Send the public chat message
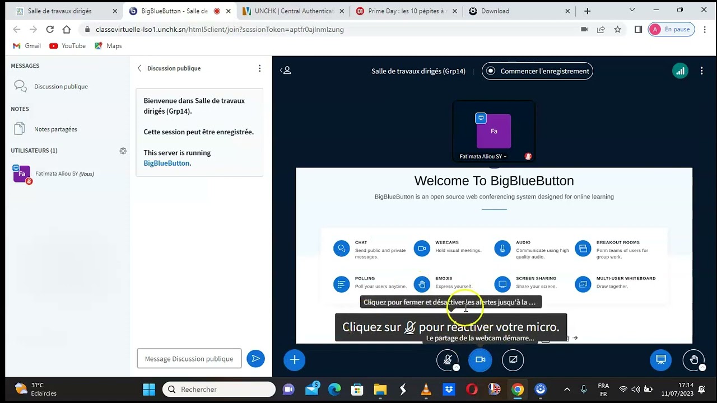This screenshot has height=403, width=717. (x=255, y=358)
